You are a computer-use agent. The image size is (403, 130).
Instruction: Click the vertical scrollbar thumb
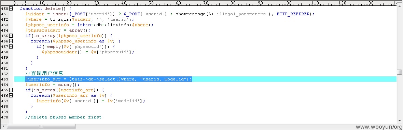tap(399, 72)
